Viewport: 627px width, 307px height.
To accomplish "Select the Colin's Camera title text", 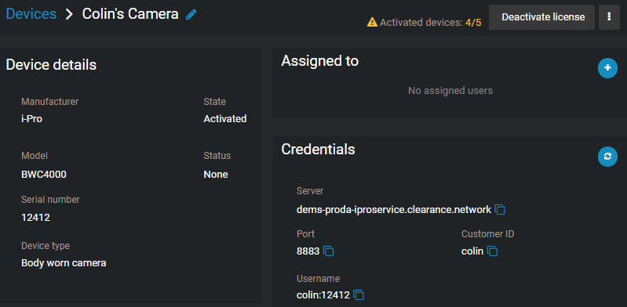I will (130, 14).
